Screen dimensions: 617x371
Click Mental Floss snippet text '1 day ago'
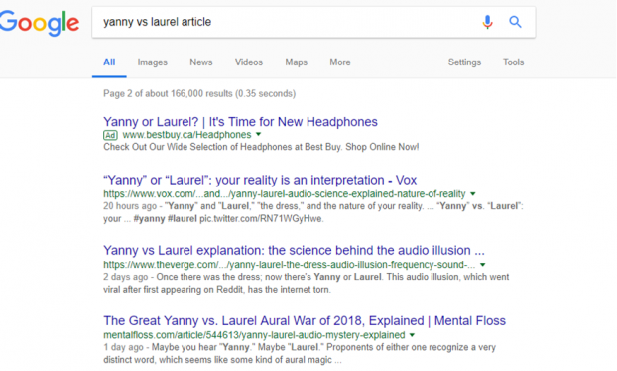pyautogui.click(x=123, y=347)
